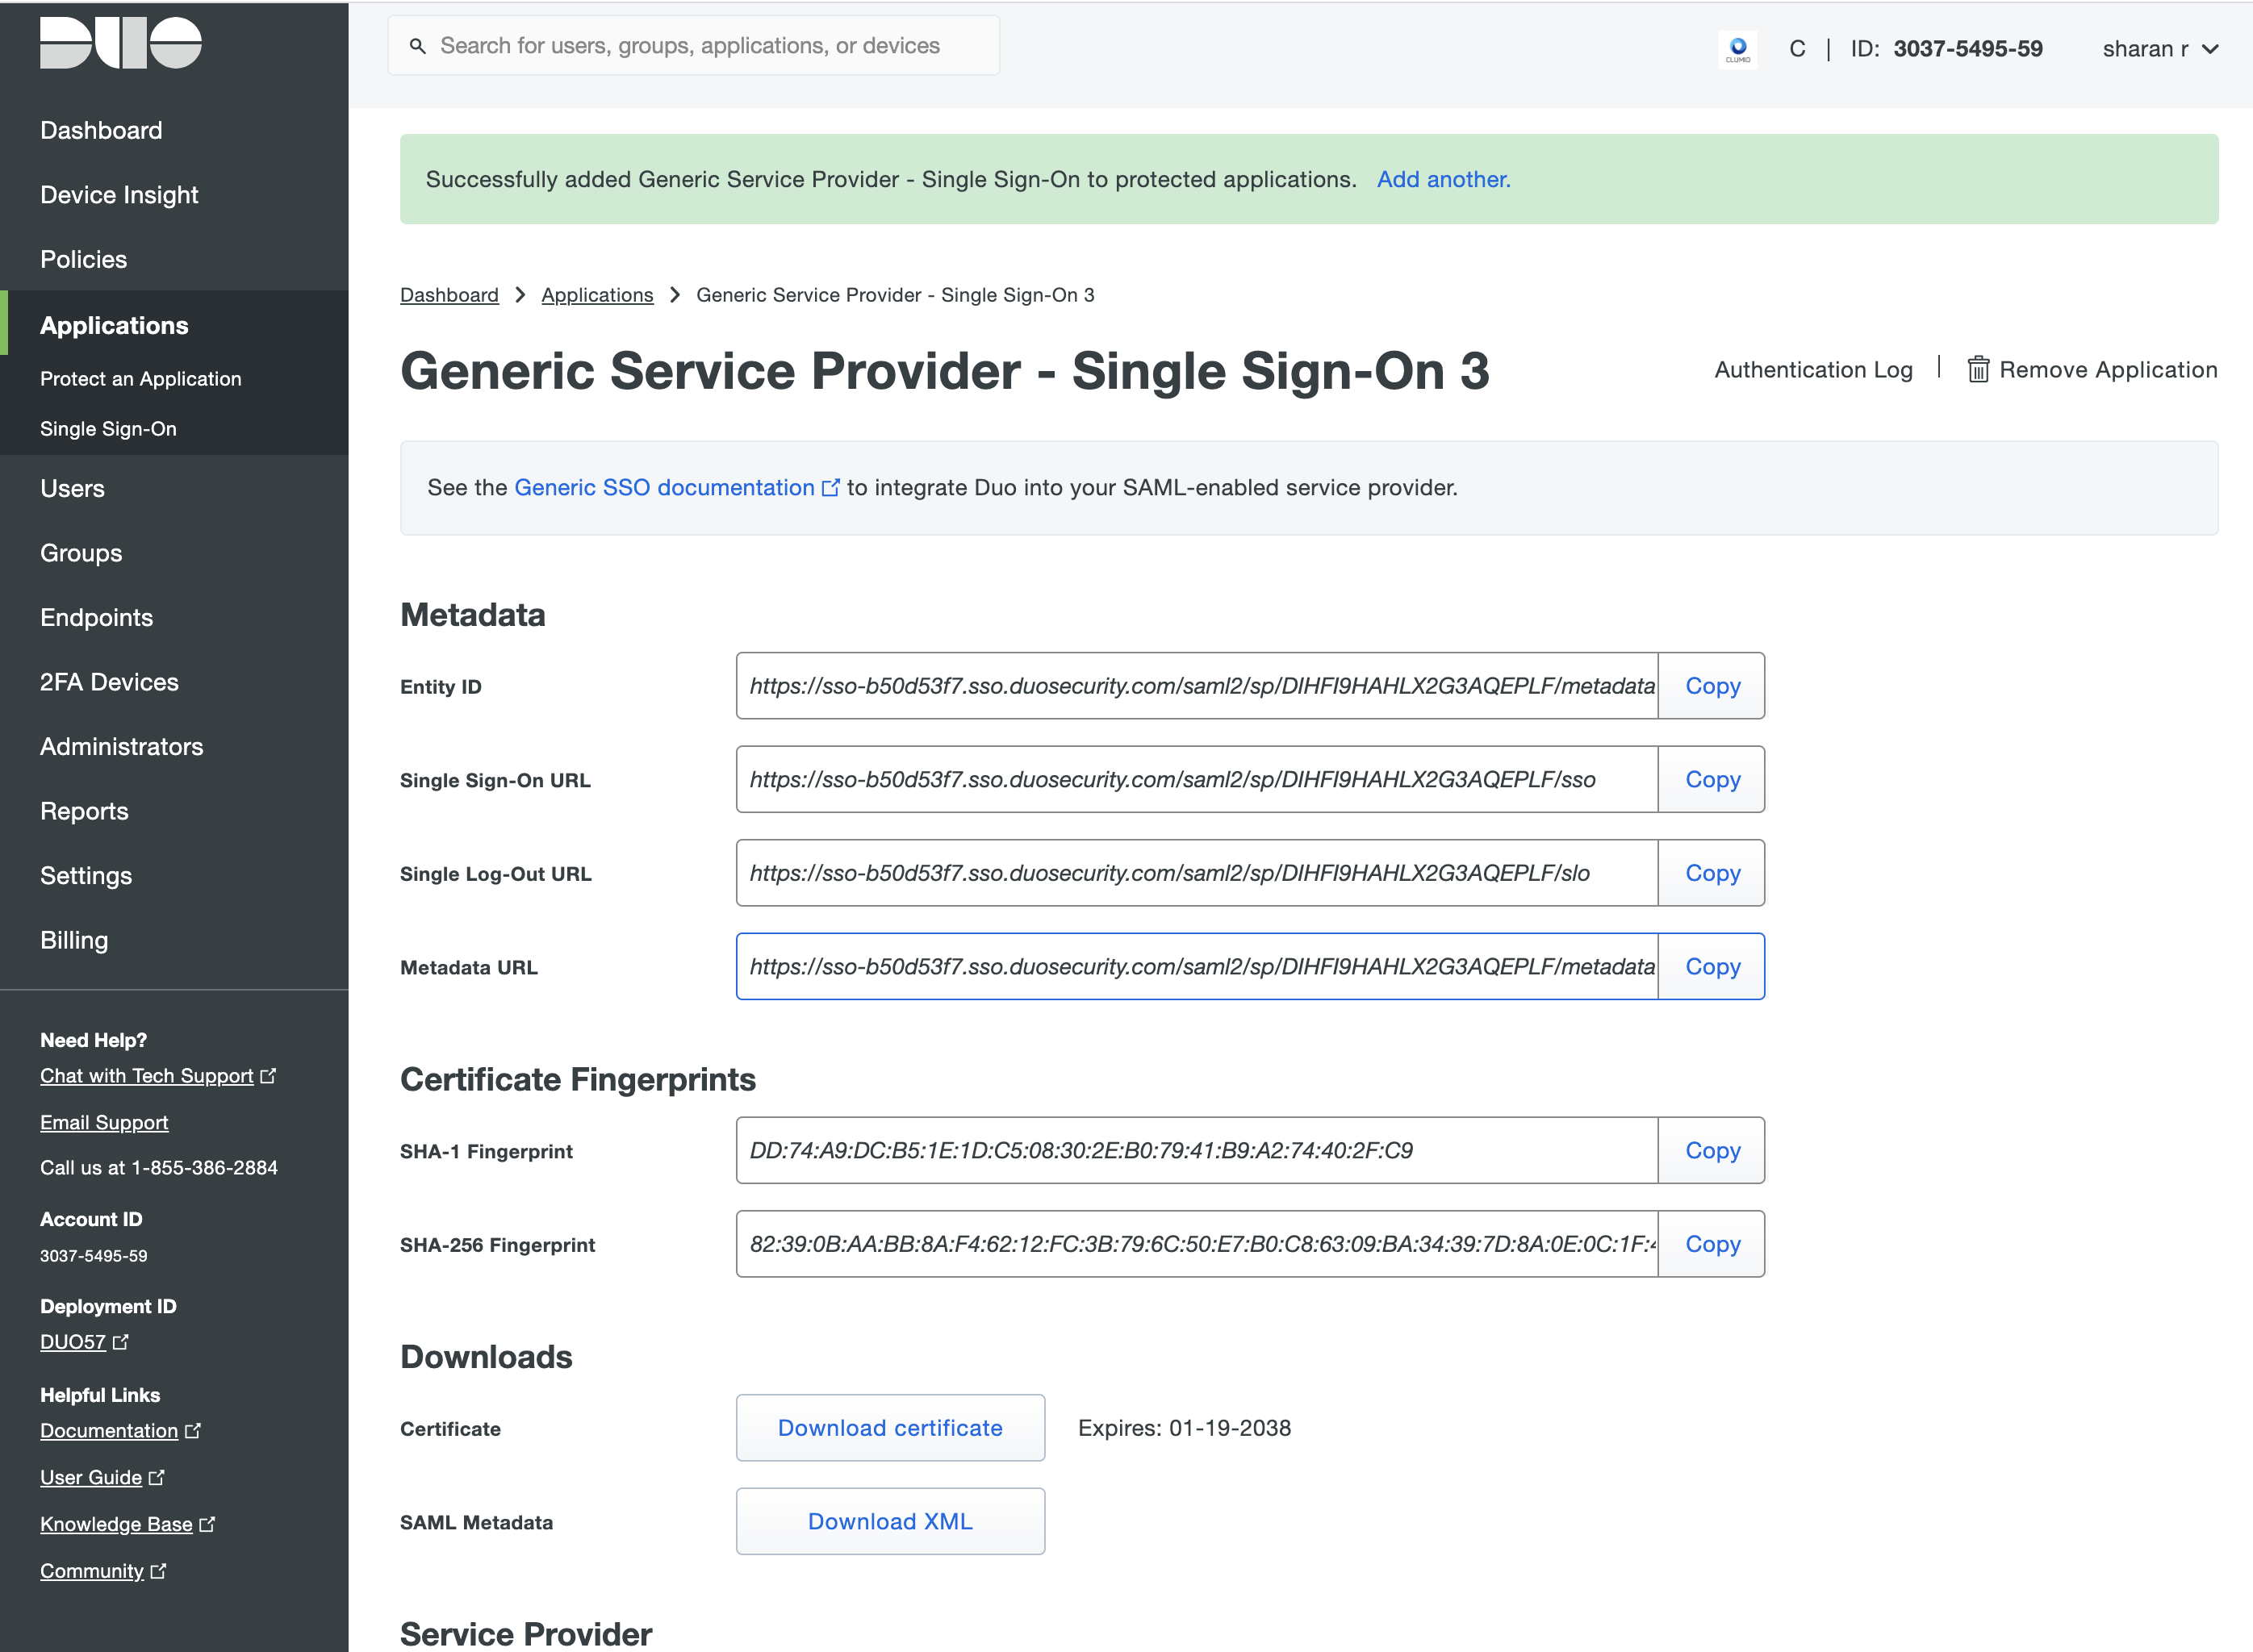Click external link icon beside Generic SSO documentation
Image resolution: width=2253 pixels, height=1652 pixels.
(x=830, y=488)
